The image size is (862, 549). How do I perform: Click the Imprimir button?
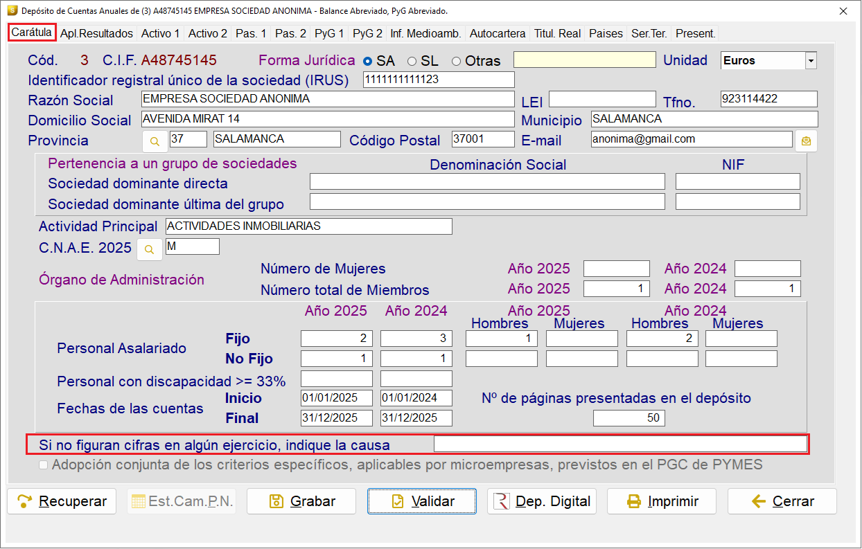point(662,501)
